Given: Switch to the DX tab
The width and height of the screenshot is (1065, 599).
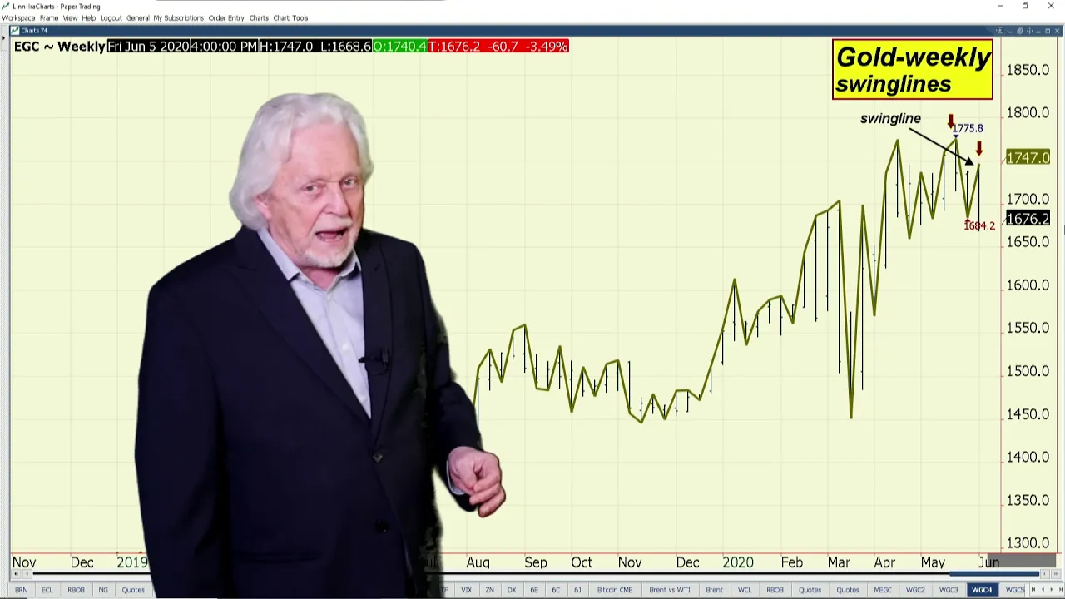Looking at the screenshot, I should (x=512, y=590).
